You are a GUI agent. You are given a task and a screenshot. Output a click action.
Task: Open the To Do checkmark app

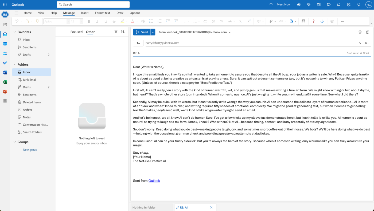tap(5, 63)
